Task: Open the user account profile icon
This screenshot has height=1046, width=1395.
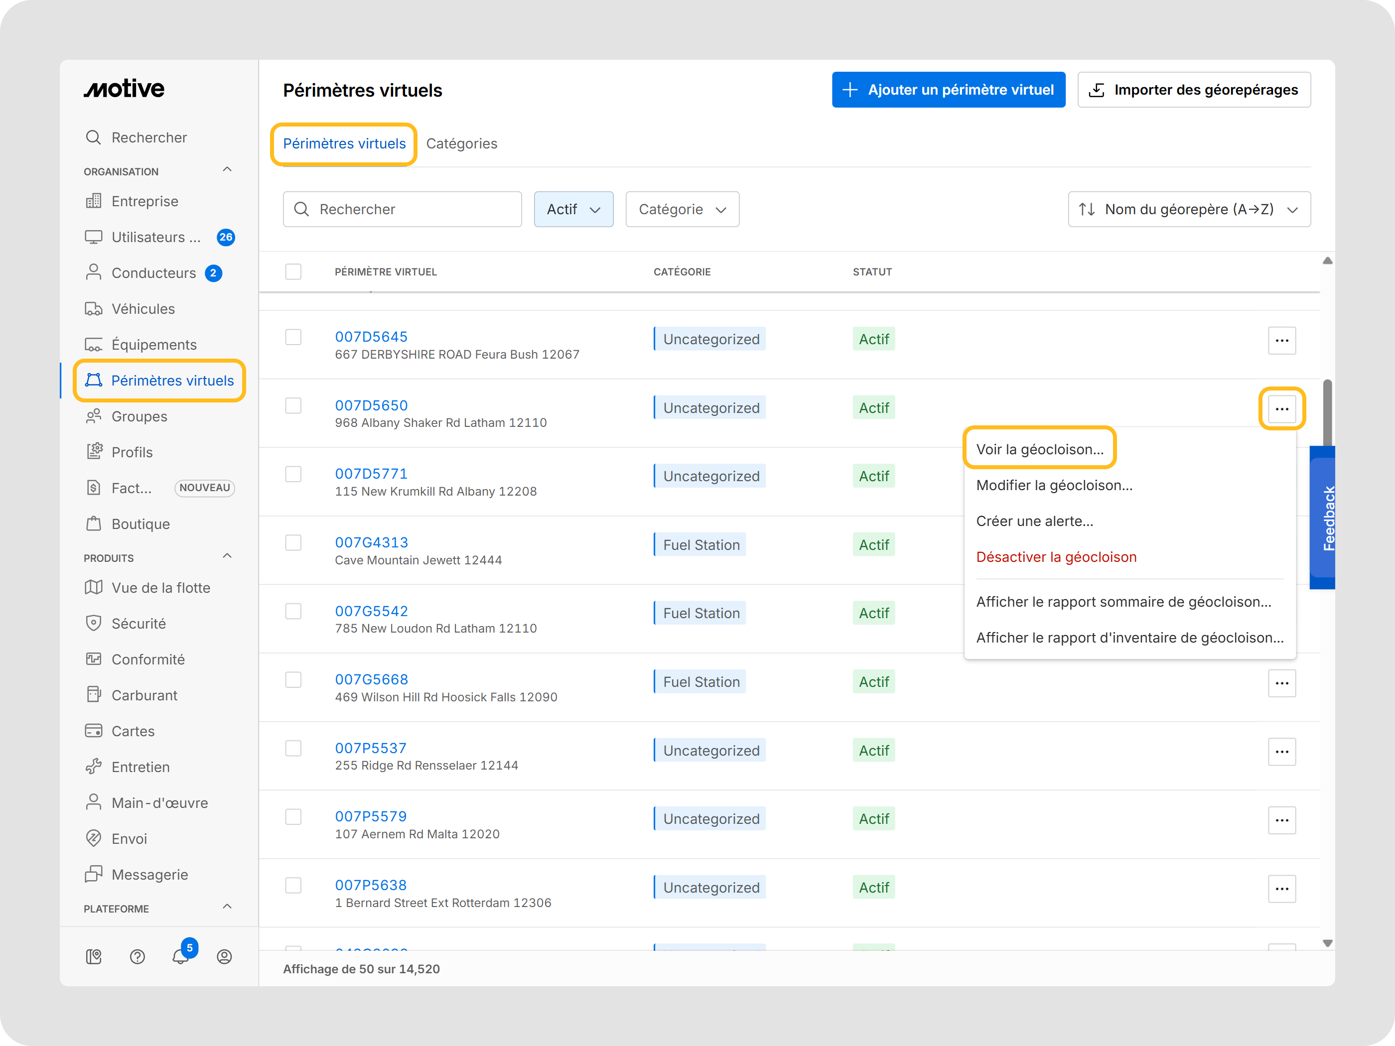Action: click(x=224, y=956)
